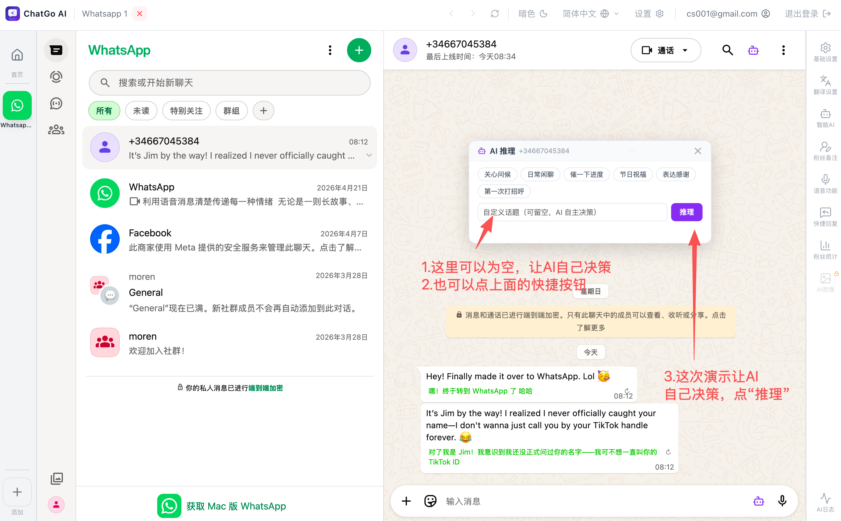Open the emoji sticker picker icon
Viewport: 841px width, 521px height.
click(x=430, y=501)
